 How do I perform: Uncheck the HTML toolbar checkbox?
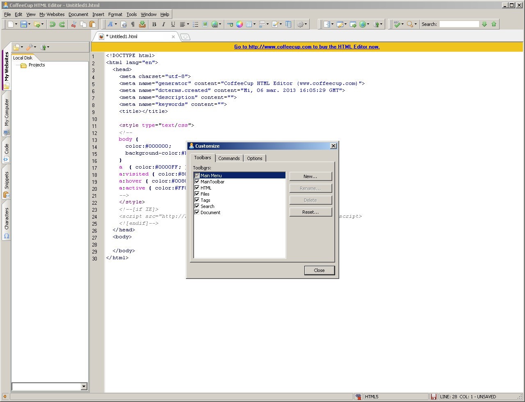197,188
